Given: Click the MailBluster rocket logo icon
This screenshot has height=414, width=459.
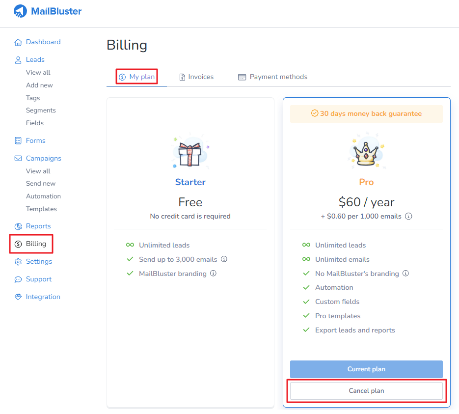Looking at the screenshot, I should (20, 11).
